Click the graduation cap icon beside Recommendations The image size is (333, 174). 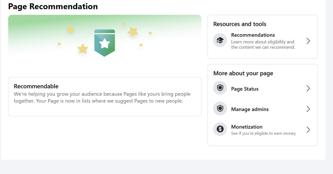220,40
